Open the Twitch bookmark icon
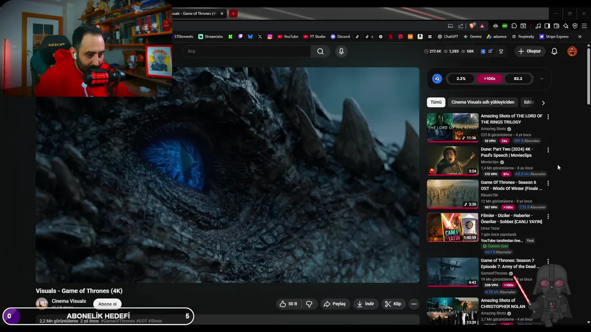Screen dimensions: 591x332 coord(241,36)
